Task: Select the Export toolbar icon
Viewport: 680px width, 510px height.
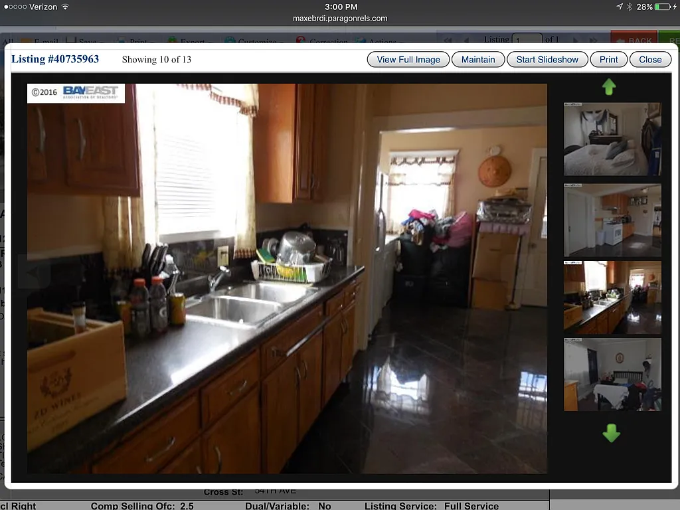Action: pyautogui.click(x=172, y=42)
